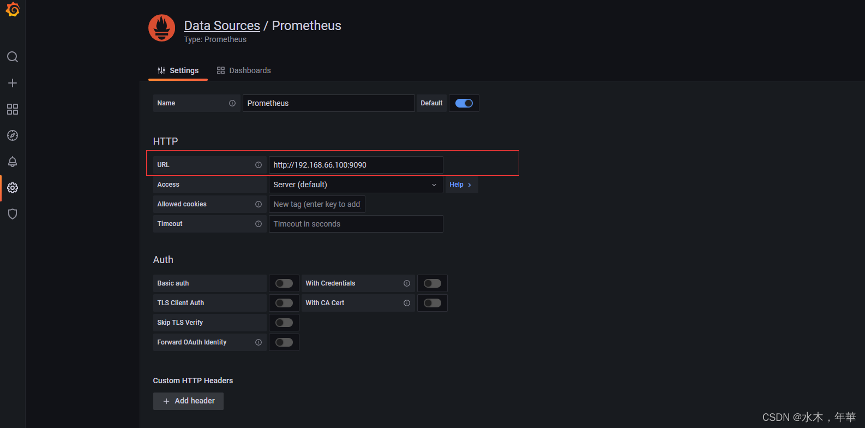
Task: Open the Alerting bell icon
Action: click(x=13, y=162)
